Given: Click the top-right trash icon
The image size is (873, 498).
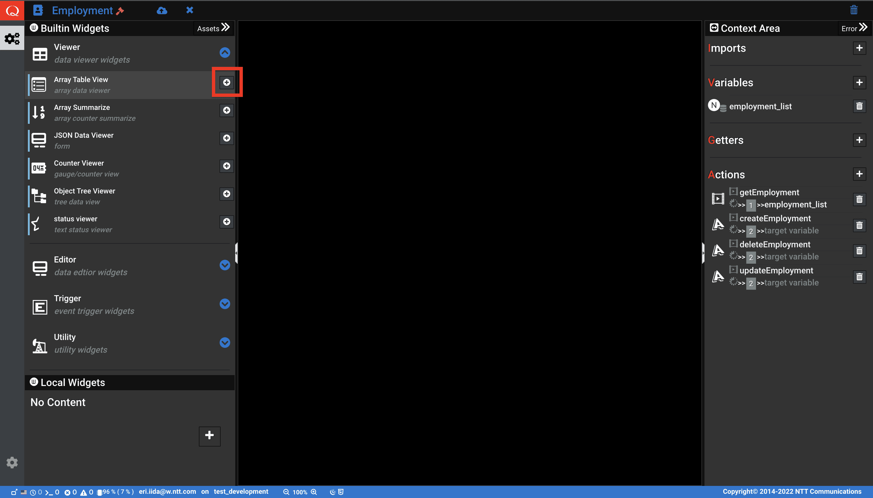Looking at the screenshot, I should click(x=854, y=10).
